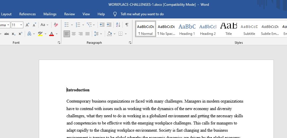Decrease font size with Shrink Font icon

[x=34, y=25]
